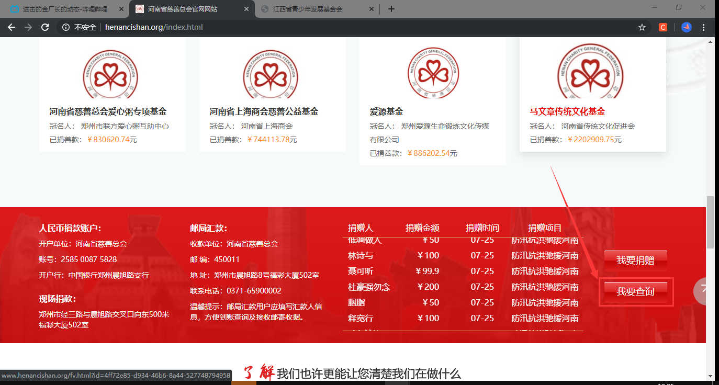Click the donation amount ￥744113.78元
Image resolution: width=719 pixels, height=385 pixels.
[x=272, y=140]
